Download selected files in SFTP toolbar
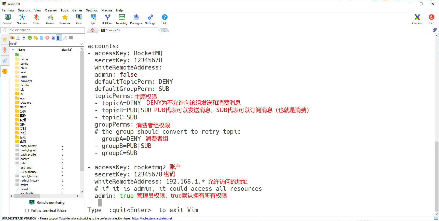This screenshot has width=439, height=221. click(18, 38)
